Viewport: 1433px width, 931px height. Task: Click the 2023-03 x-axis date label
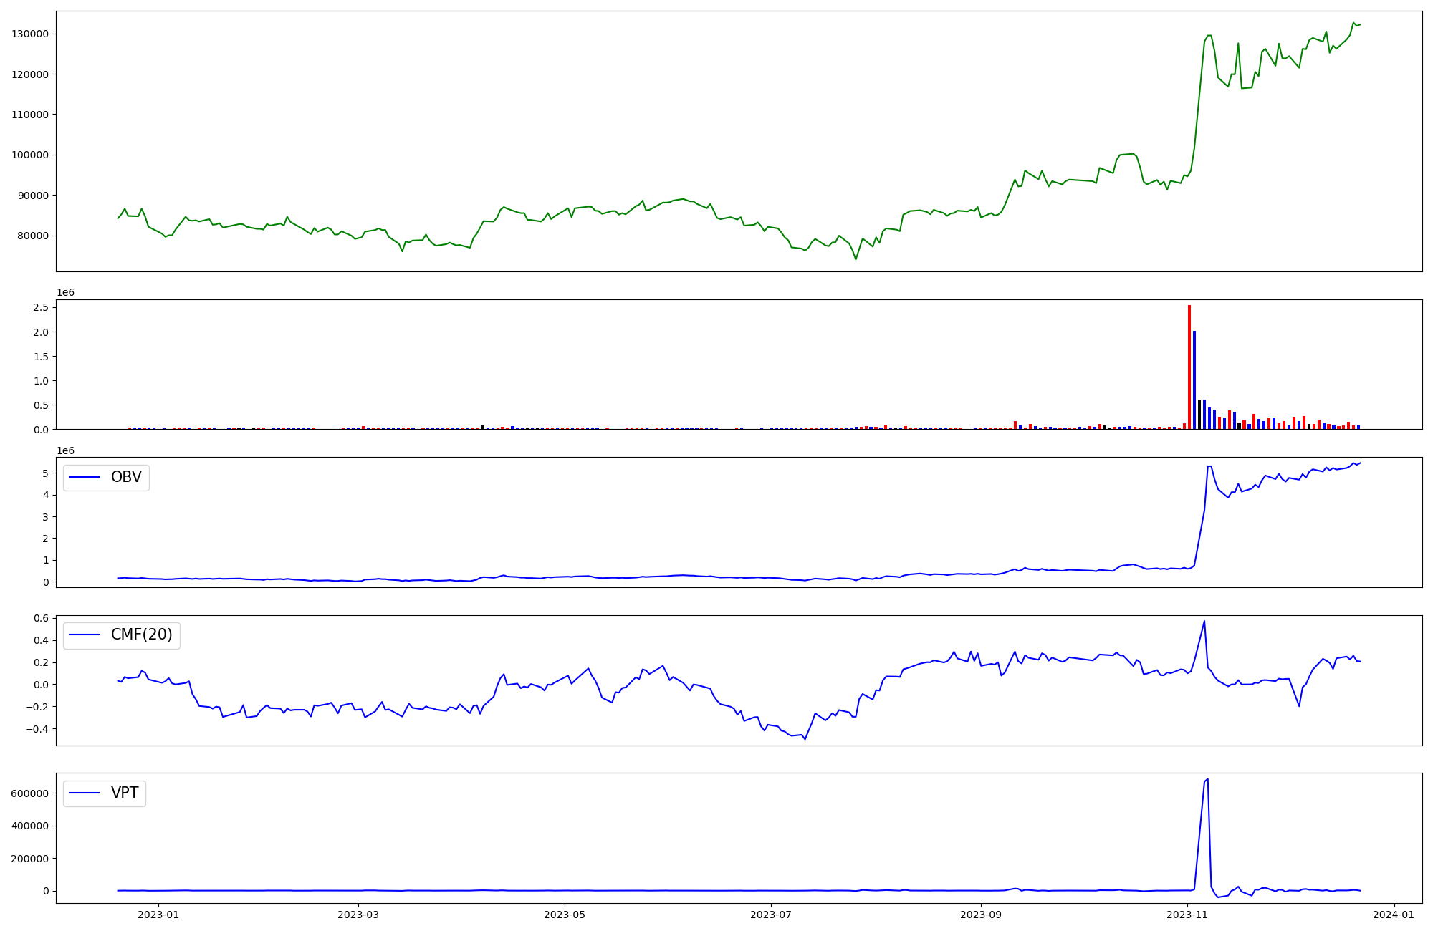point(358,915)
